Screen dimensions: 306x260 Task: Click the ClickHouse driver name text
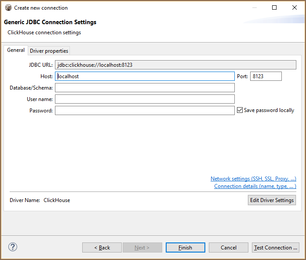[57, 200]
